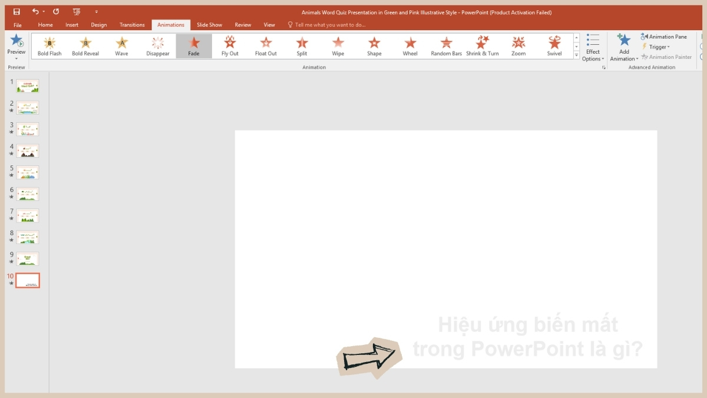
Task: Open the Animation Pane
Action: 665,36
